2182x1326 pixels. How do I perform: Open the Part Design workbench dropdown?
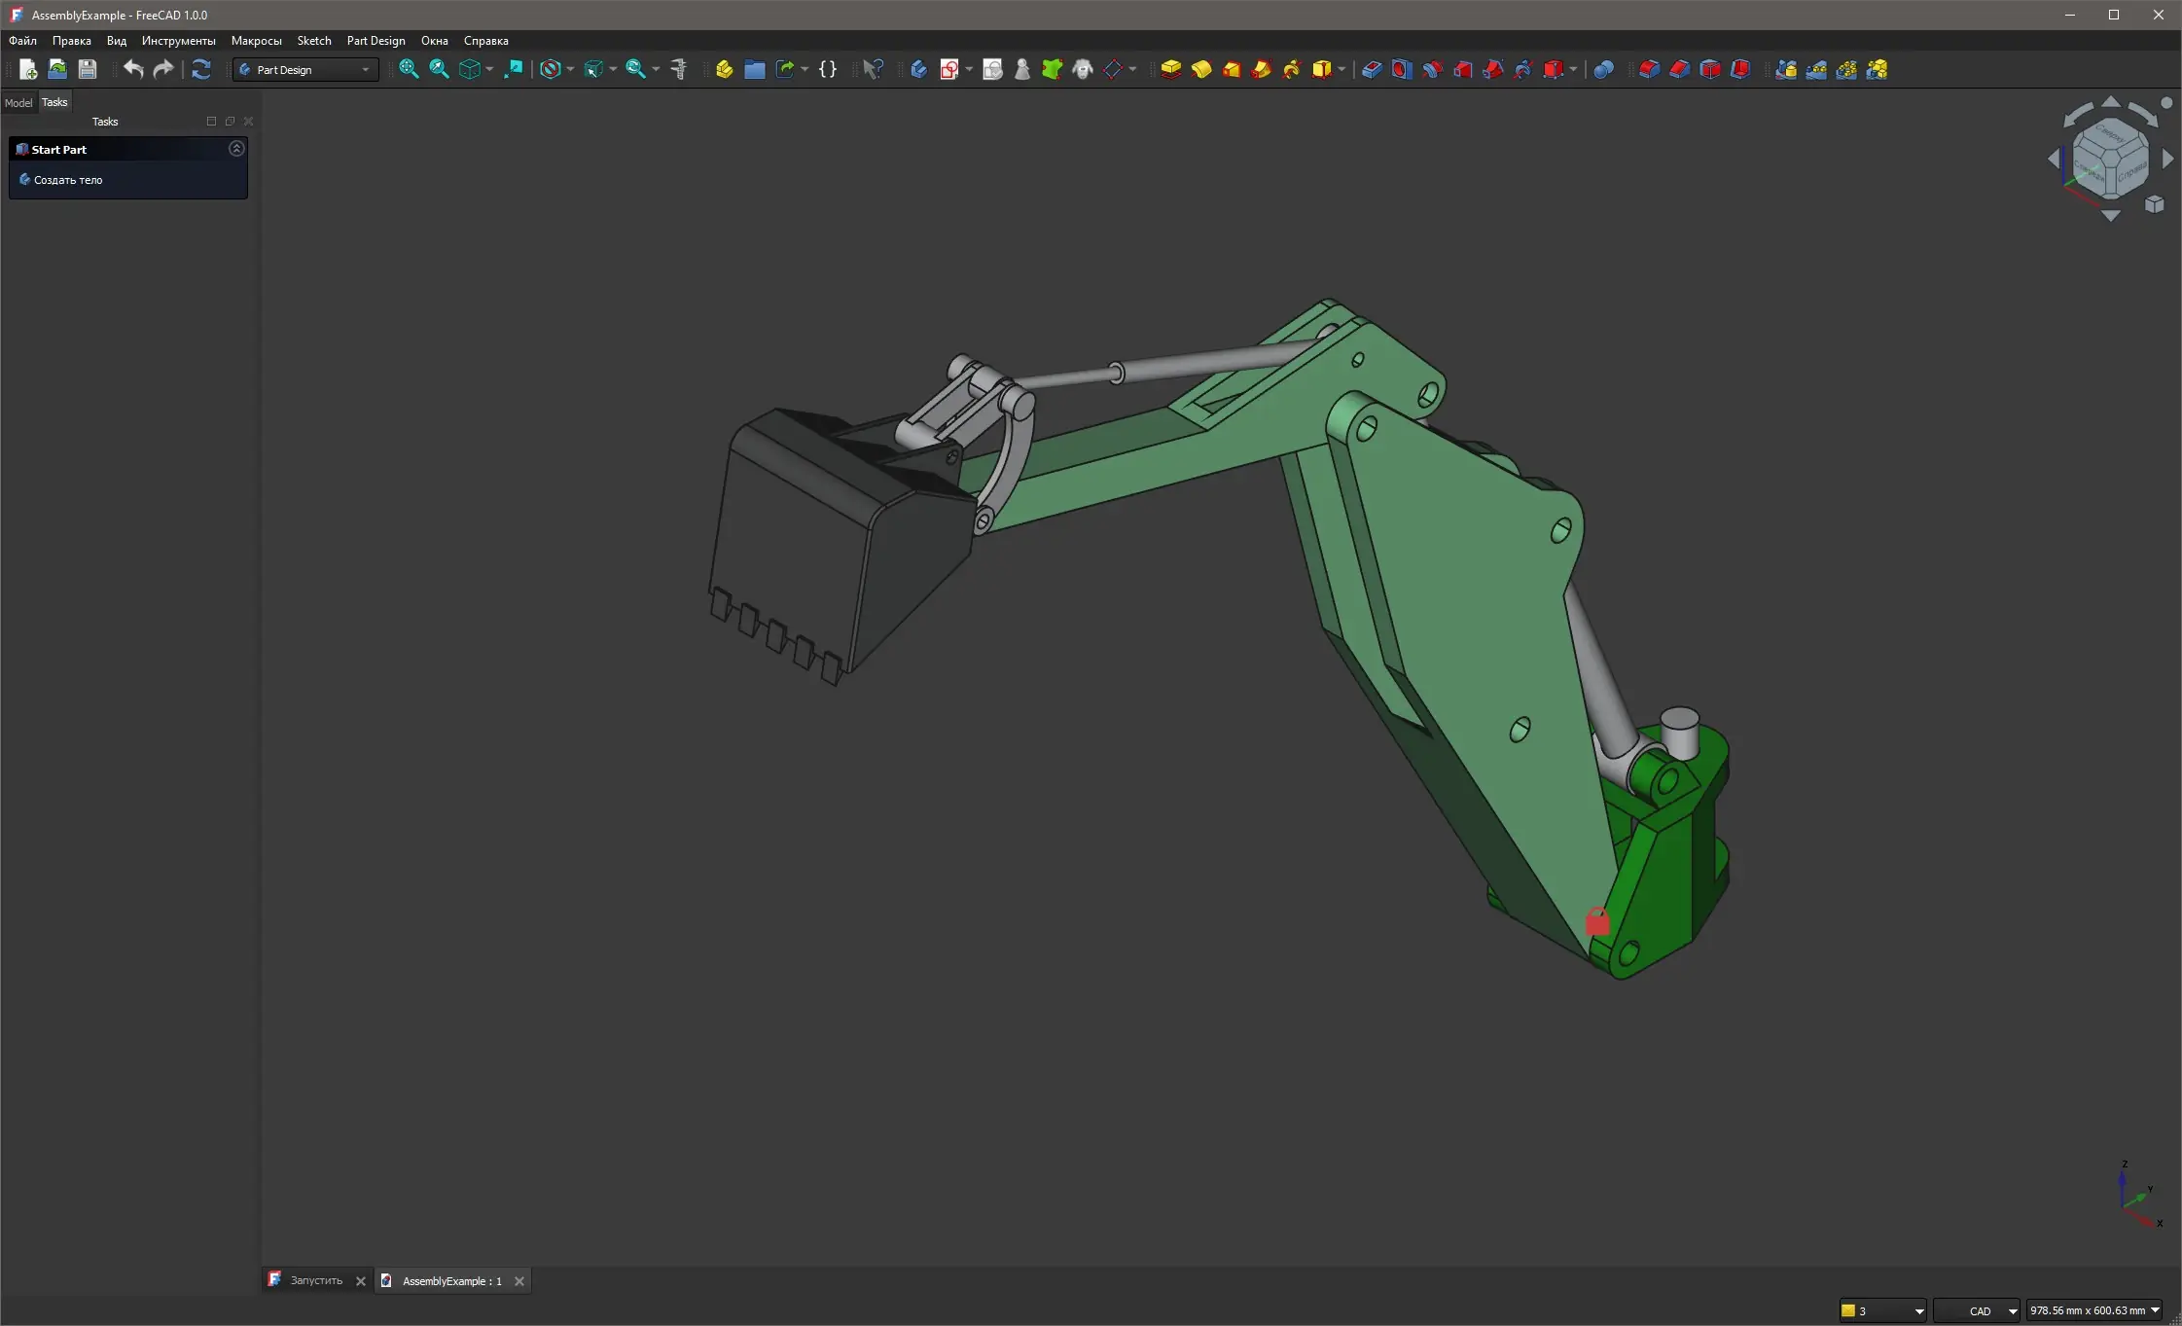click(305, 69)
